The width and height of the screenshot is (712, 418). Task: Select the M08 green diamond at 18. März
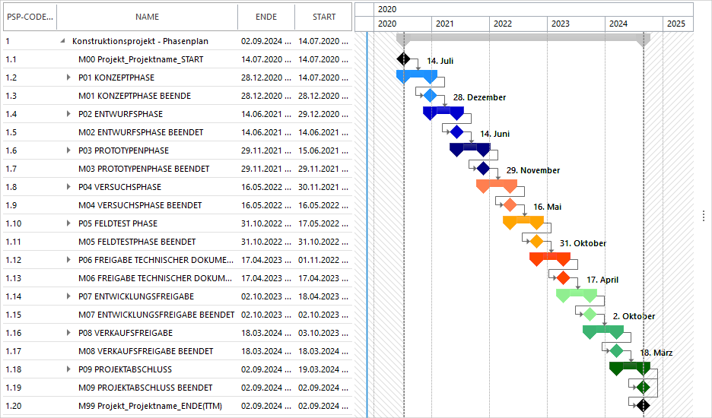tap(616, 351)
